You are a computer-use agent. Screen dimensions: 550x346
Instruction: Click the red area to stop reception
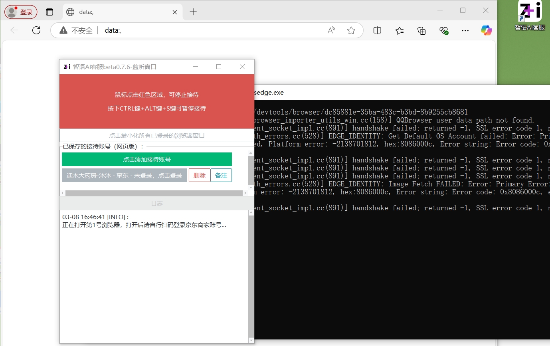click(x=156, y=101)
